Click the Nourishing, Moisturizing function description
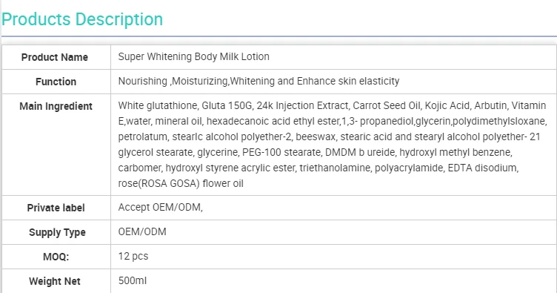Screen dimensions: 557x293 (259, 81)
